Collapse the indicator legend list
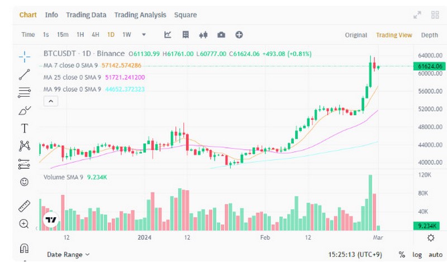447x262 pixels. pos(51,101)
